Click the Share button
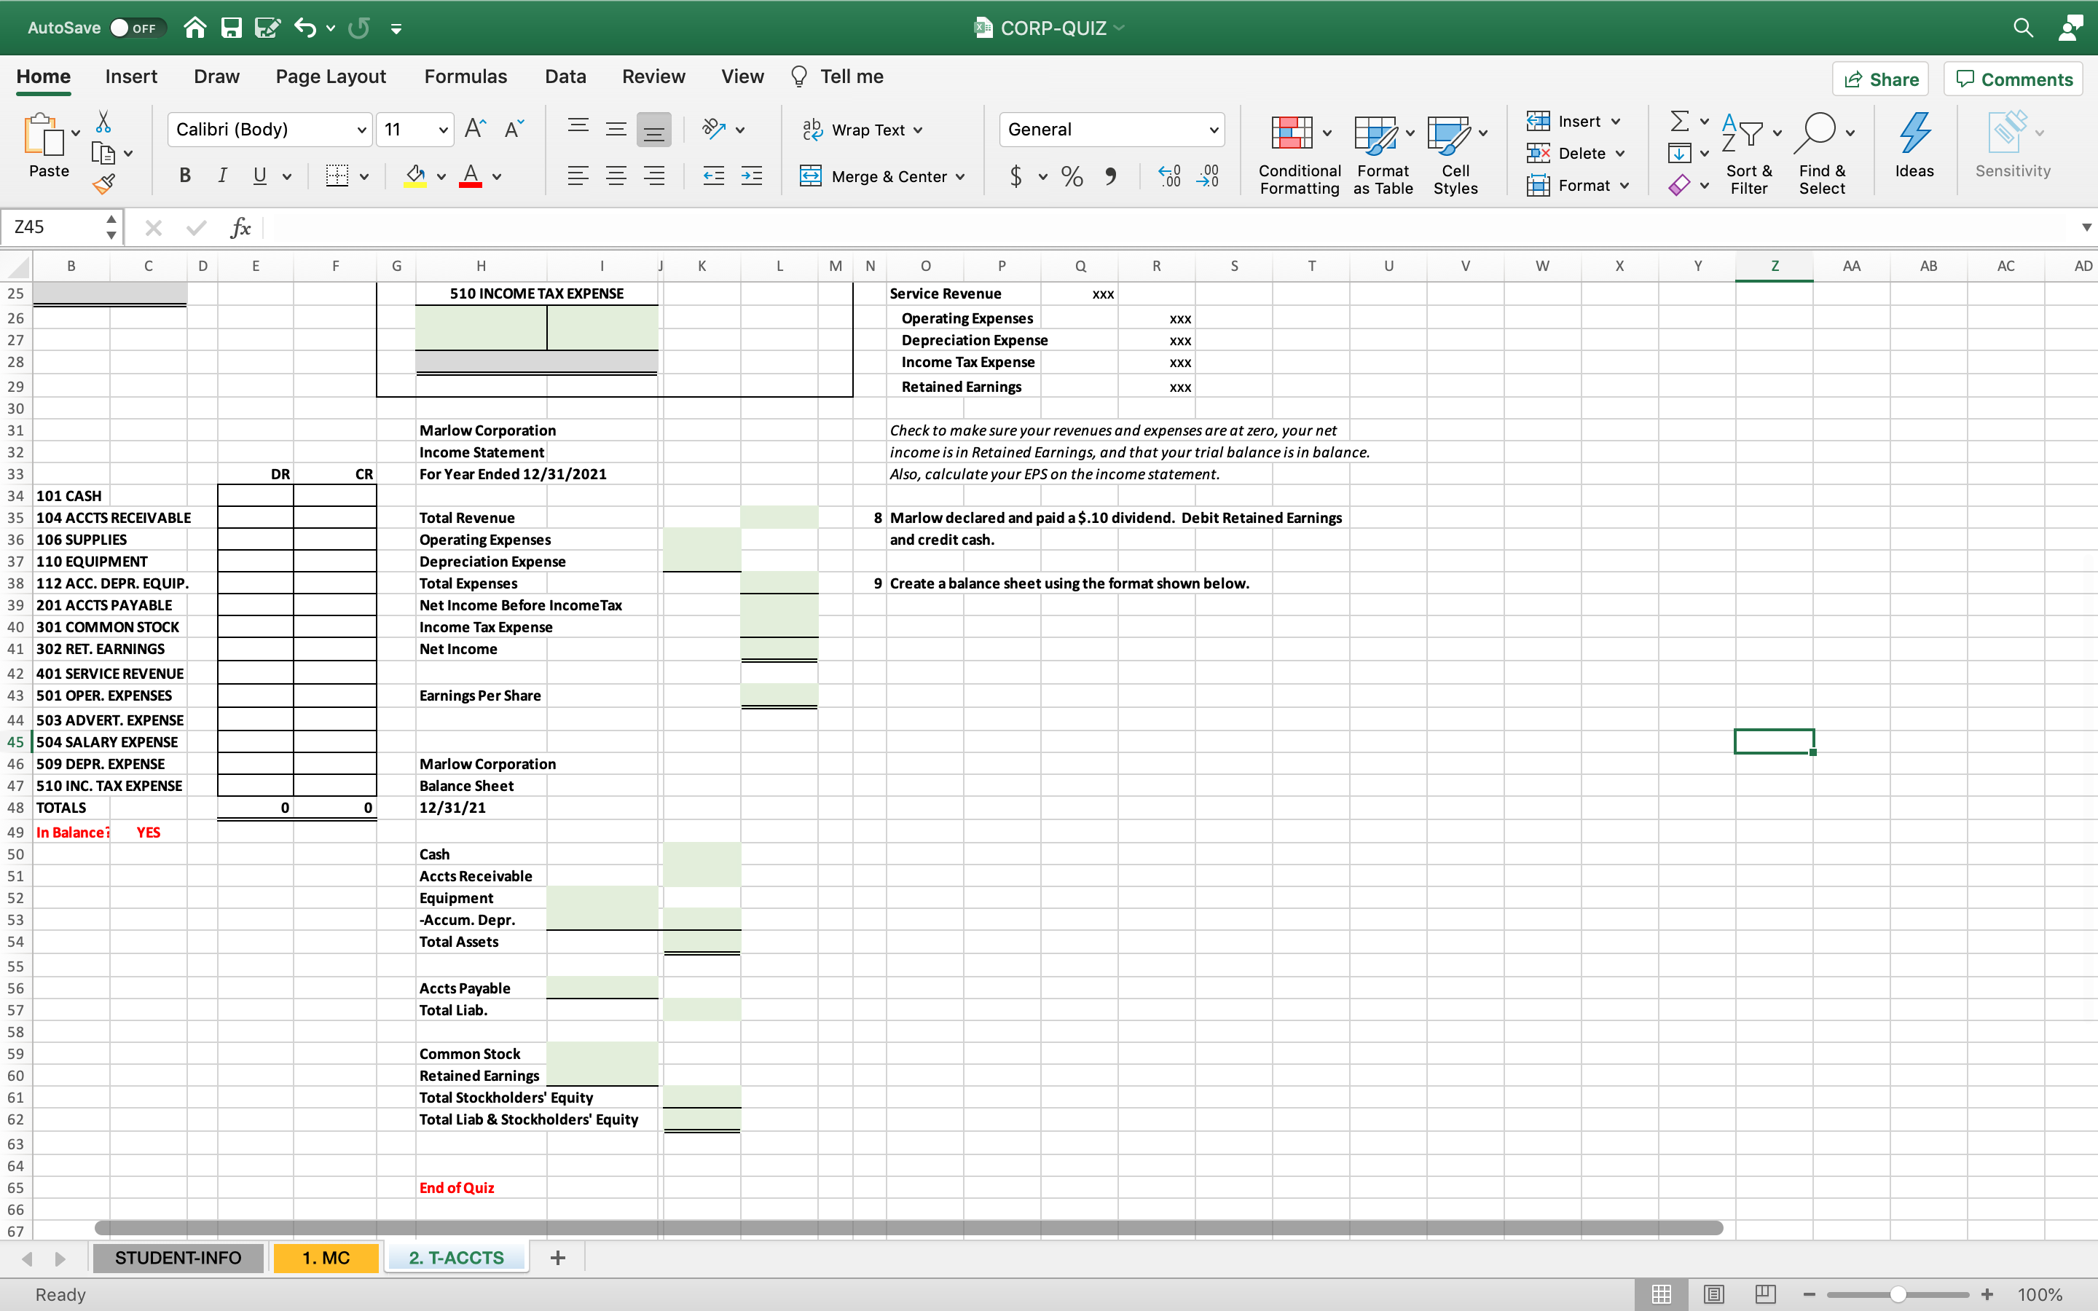2098x1311 pixels. point(1879,79)
